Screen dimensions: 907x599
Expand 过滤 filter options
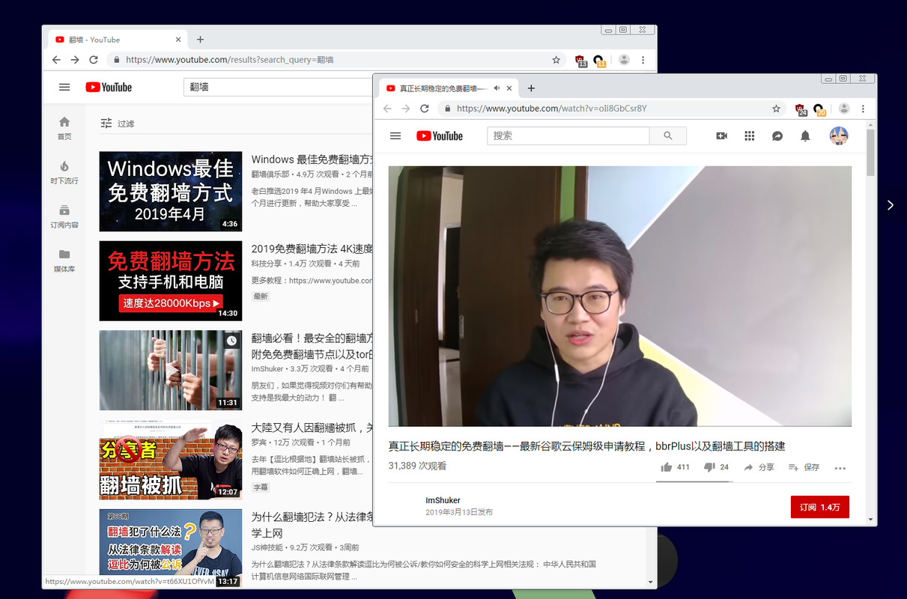coord(118,124)
